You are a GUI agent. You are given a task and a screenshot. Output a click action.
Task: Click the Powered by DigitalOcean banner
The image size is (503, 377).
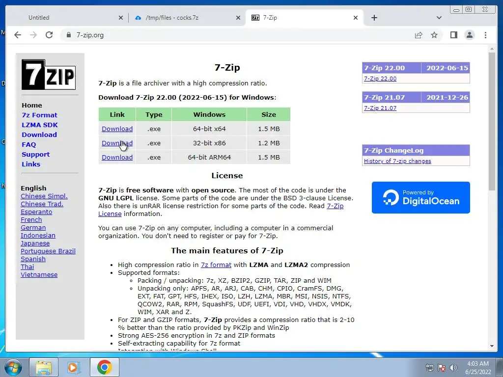tap(420, 197)
